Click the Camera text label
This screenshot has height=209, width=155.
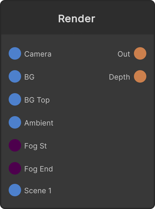tap(38, 54)
